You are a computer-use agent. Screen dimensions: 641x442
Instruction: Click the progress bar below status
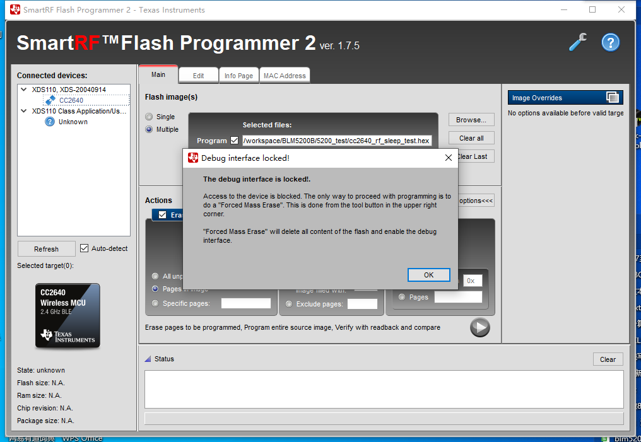click(384, 419)
